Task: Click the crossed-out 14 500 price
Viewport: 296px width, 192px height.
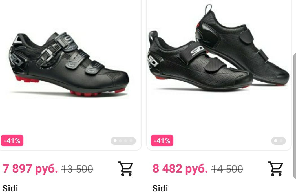Action: point(227,169)
